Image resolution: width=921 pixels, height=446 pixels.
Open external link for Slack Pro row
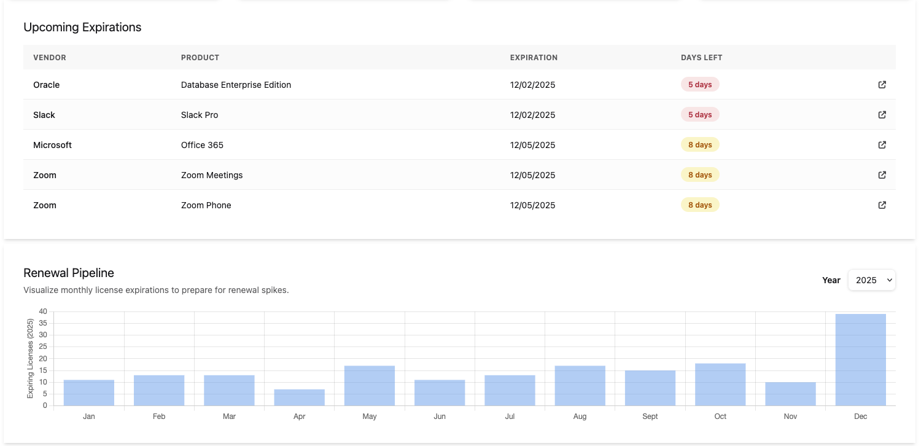882,115
